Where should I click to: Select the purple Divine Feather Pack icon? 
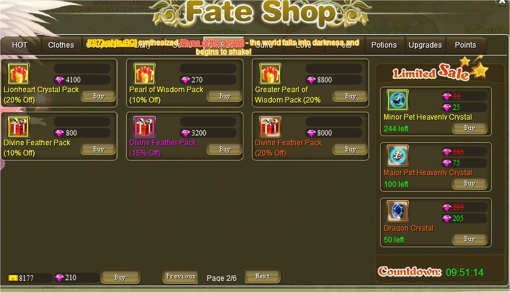coord(145,126)
